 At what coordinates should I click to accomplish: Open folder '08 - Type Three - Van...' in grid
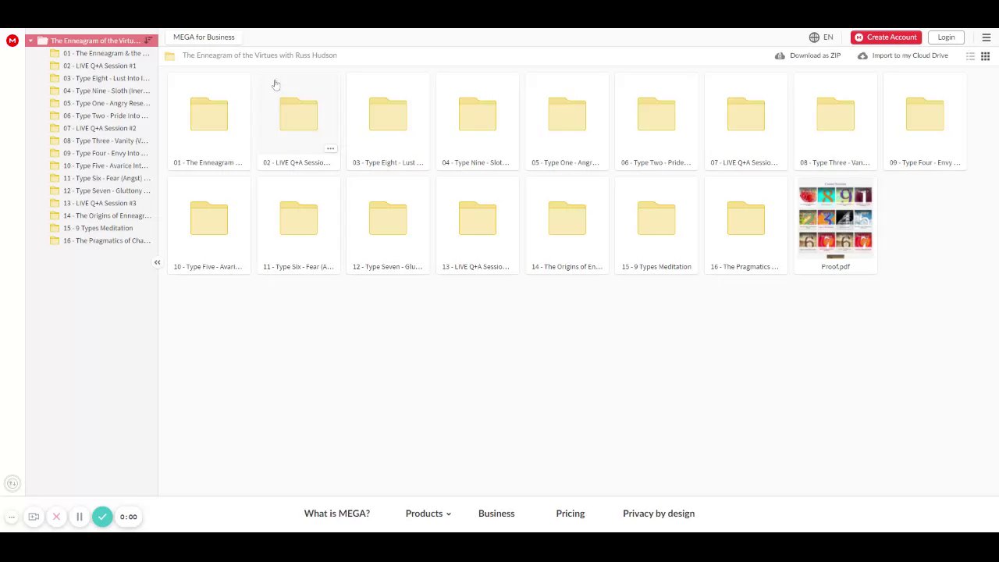pyautogui.click(x=835, y=122)
